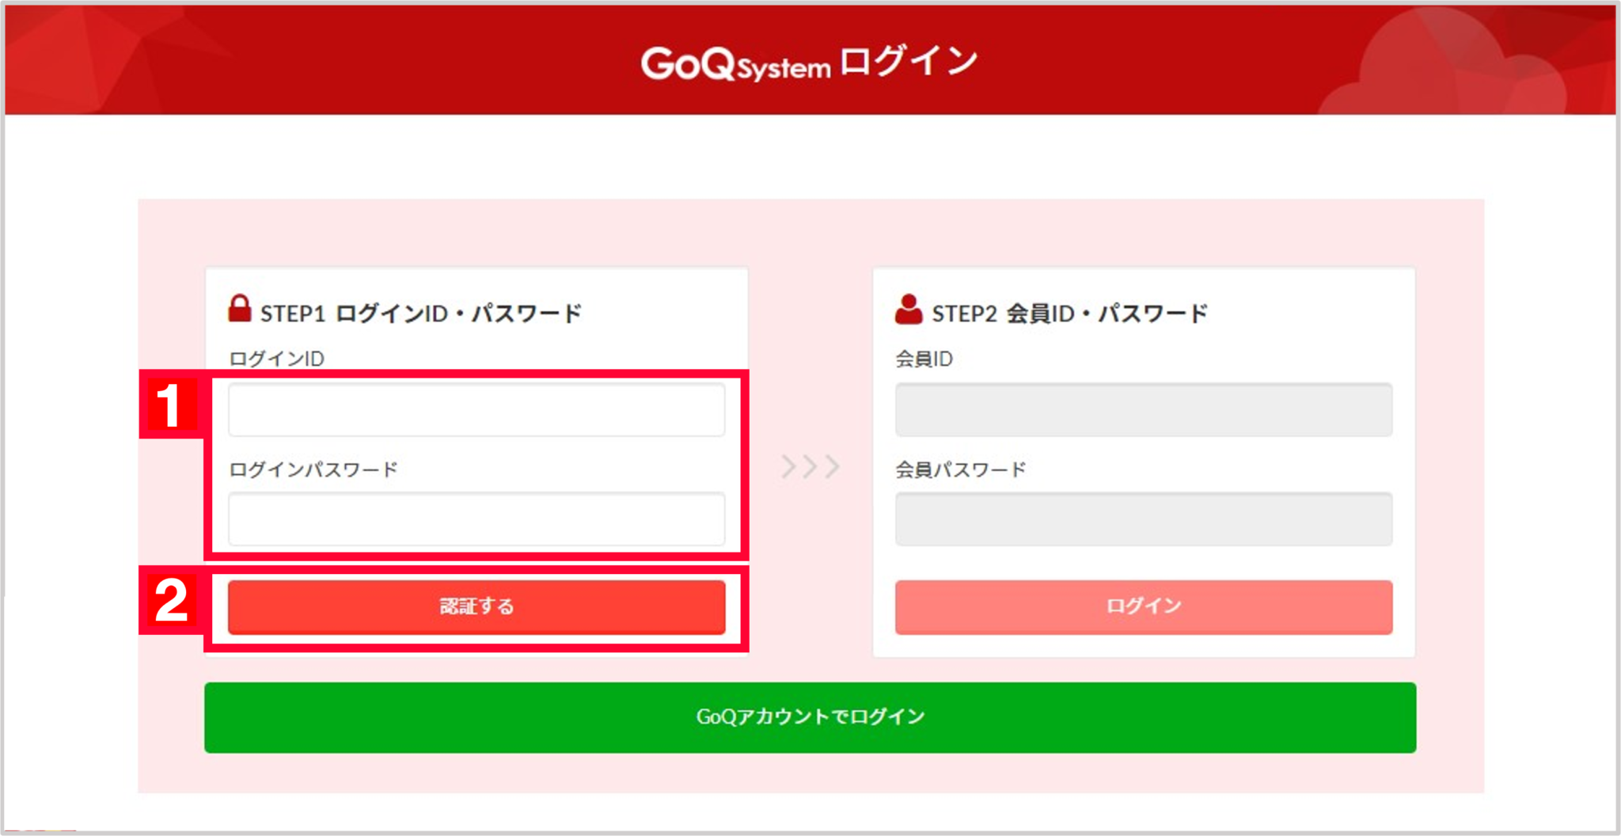
Task: Select the 会員パスワード input field
Action: pyautogui.click(x=1144, y=519)
